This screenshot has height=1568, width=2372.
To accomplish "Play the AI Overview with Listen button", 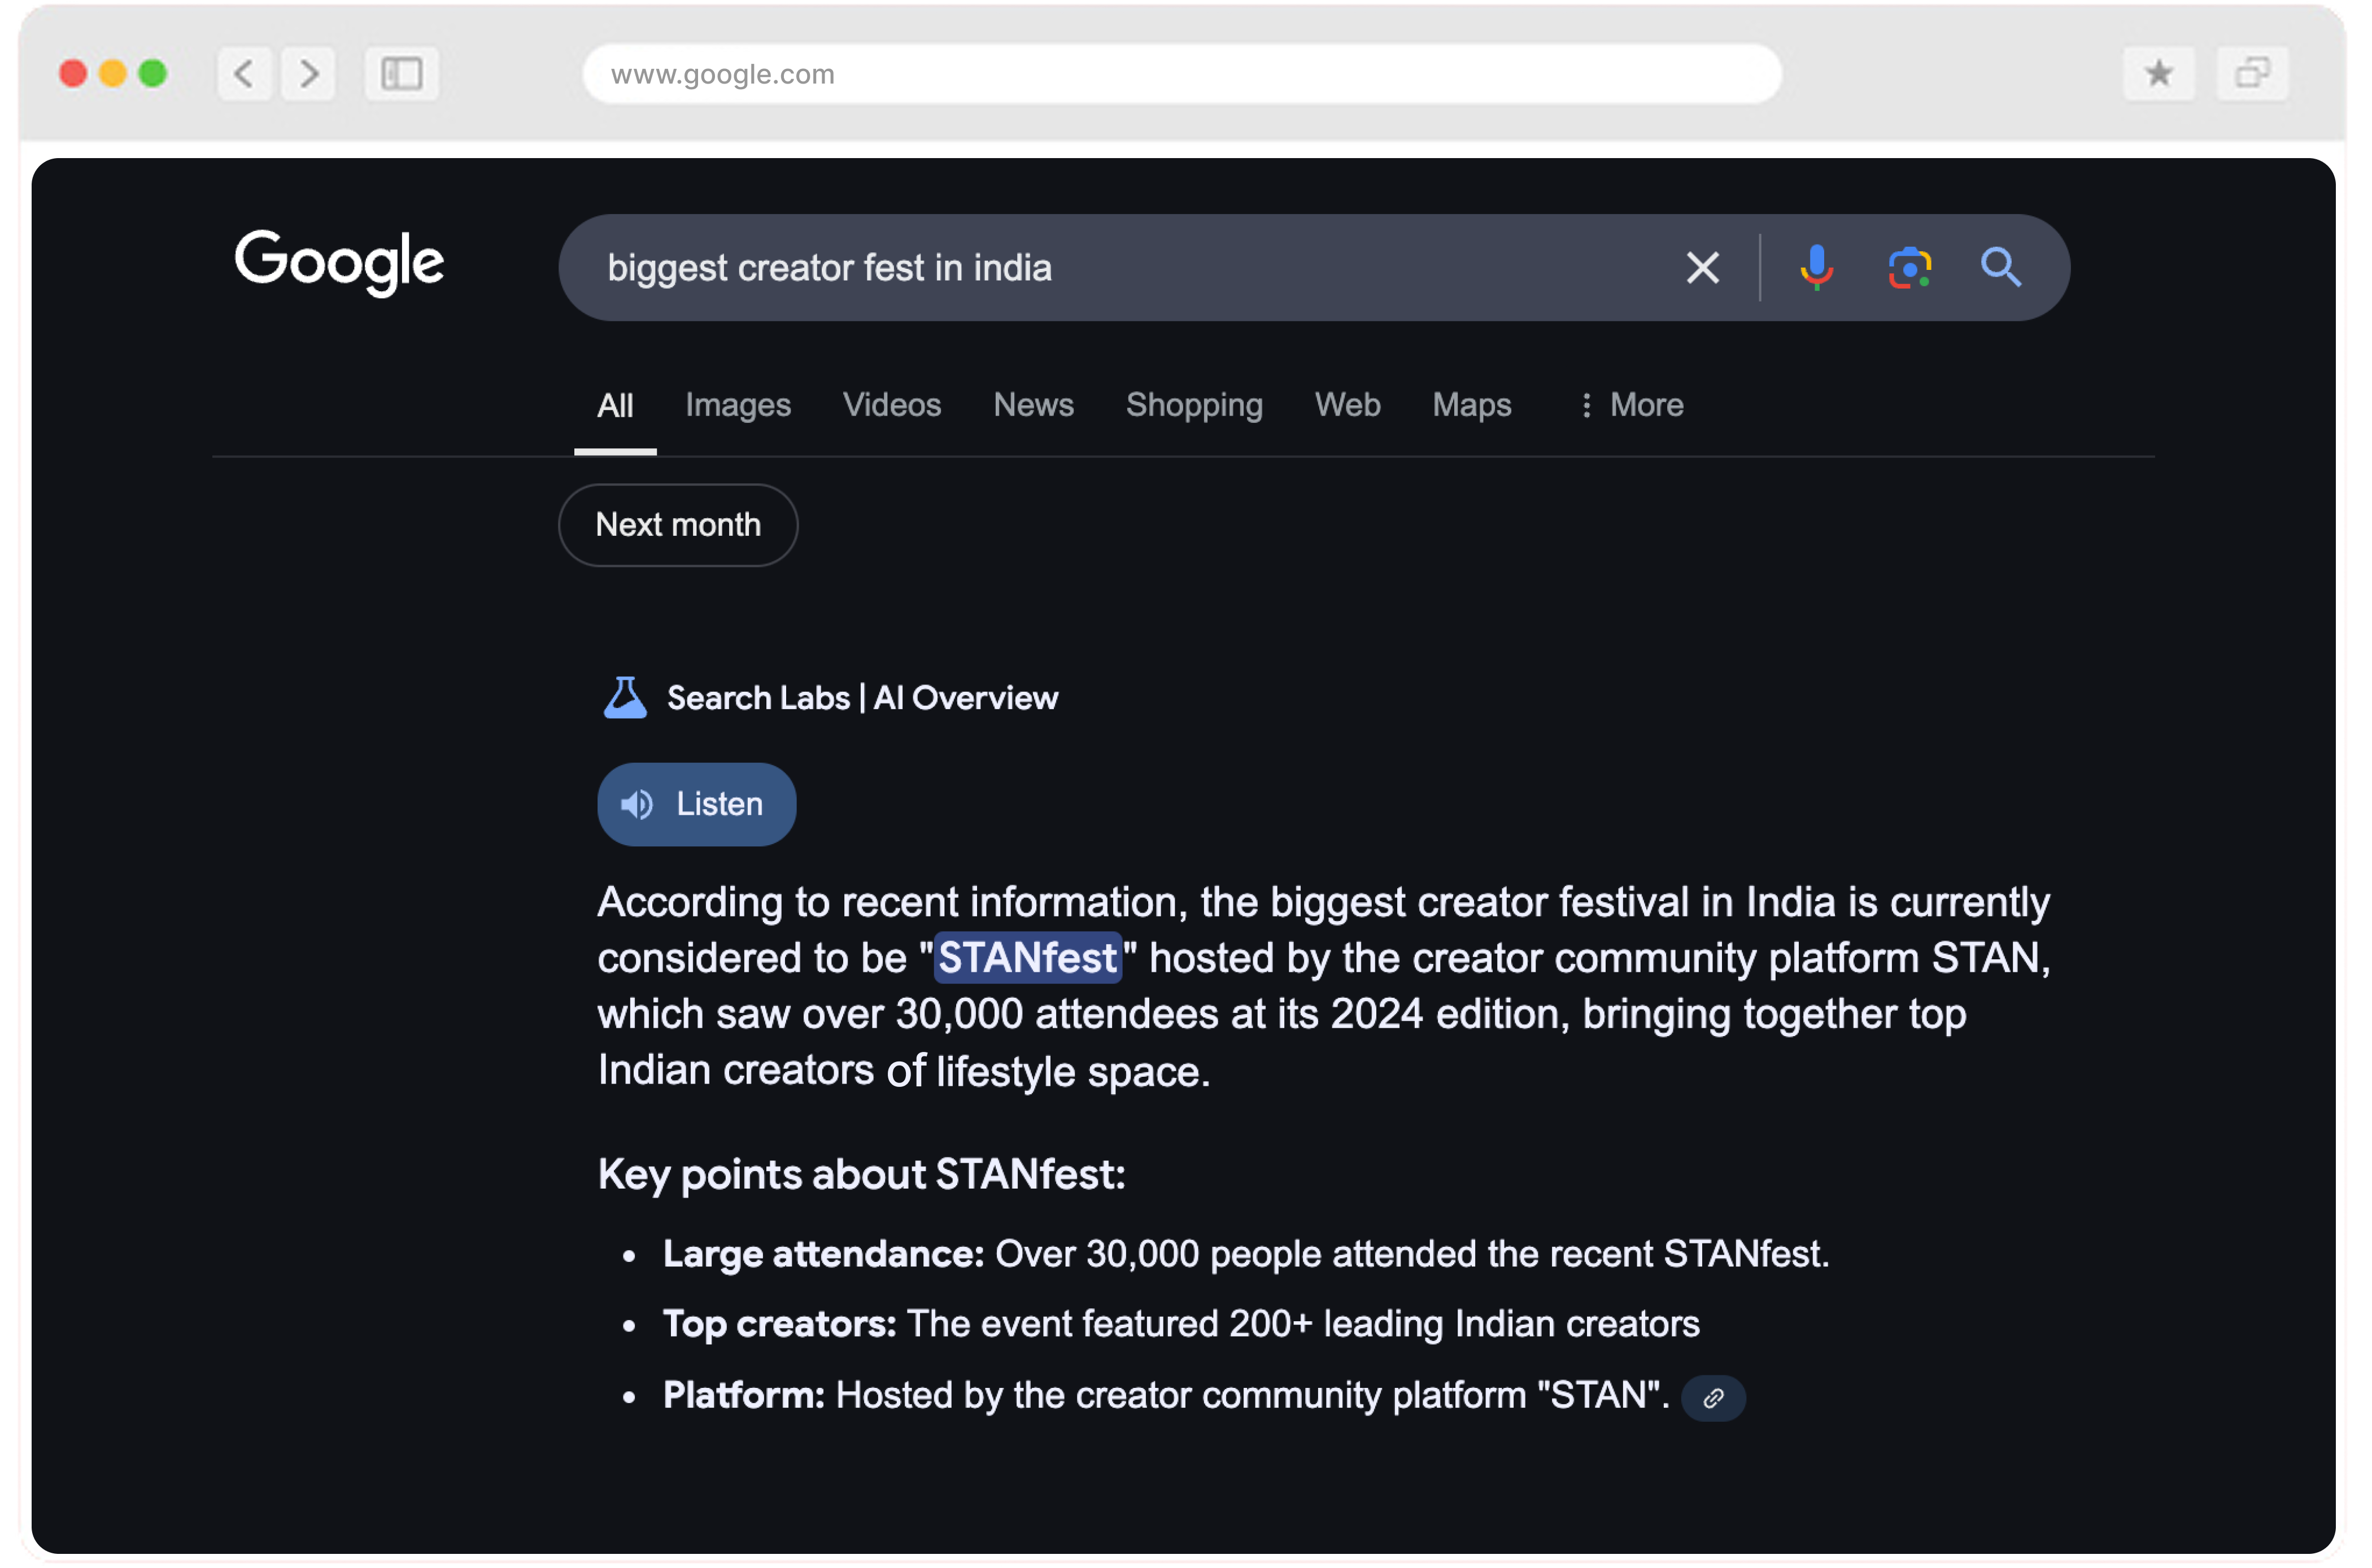I will coord(697,804).
